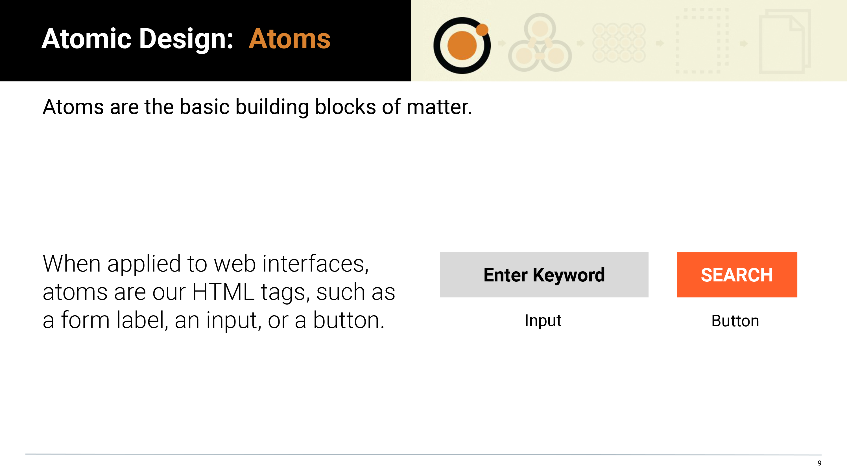The image size is (847, 476).
Task: Click the Enter Keyword input field
Action: pyautogui.click(x=544, y=275)
